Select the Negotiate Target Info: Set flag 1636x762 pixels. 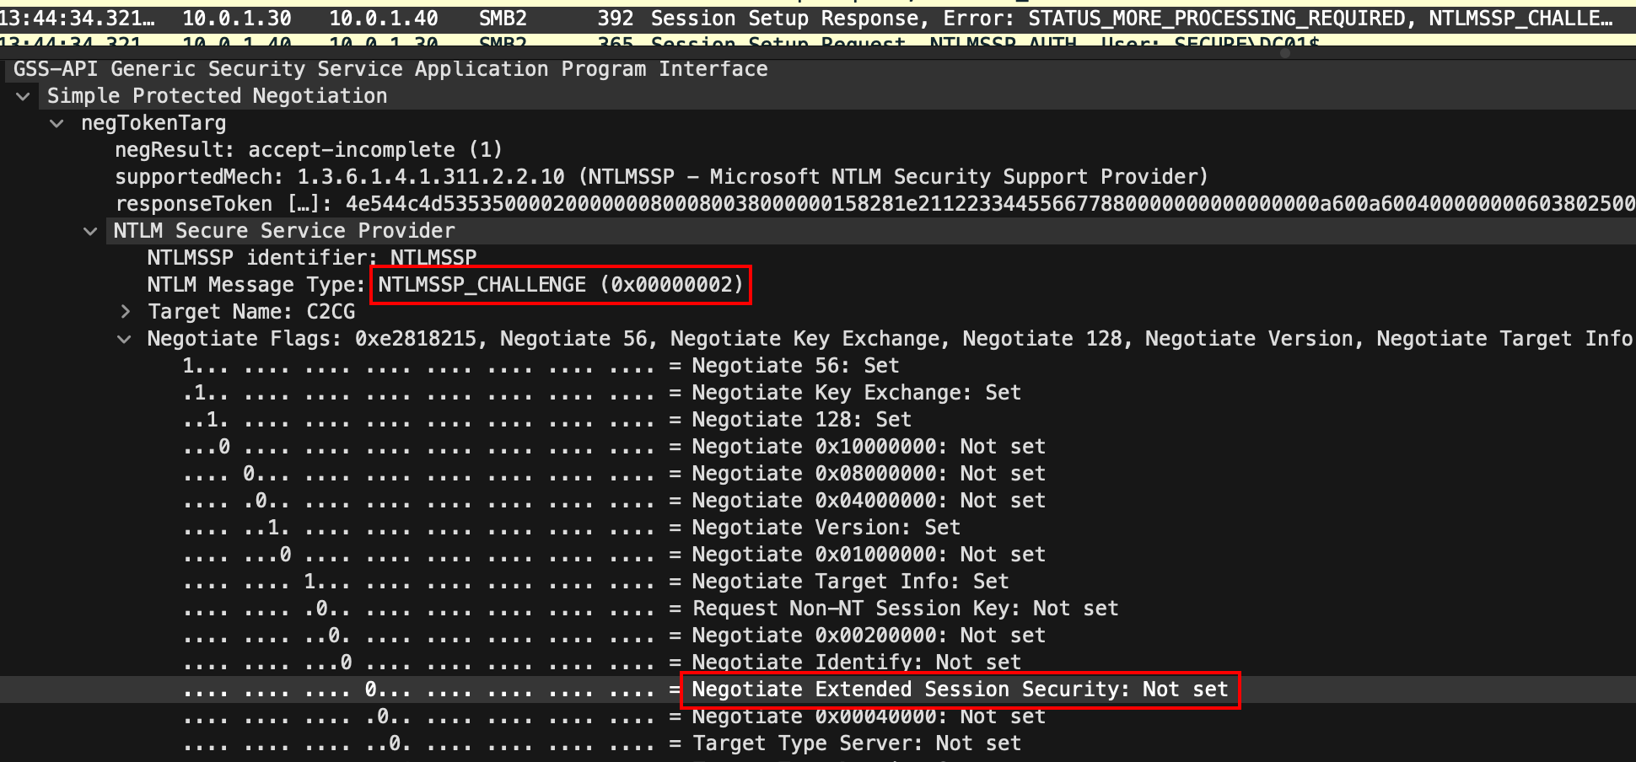(x=849, y=582)
